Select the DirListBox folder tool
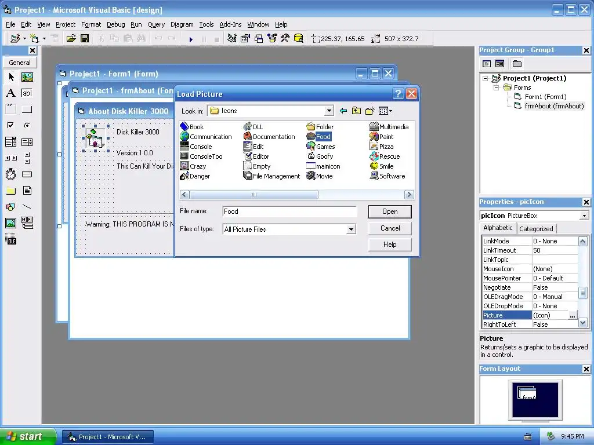The height and width of the screenshot is (445, 594). pyautogui.click(x=11, y=190)
